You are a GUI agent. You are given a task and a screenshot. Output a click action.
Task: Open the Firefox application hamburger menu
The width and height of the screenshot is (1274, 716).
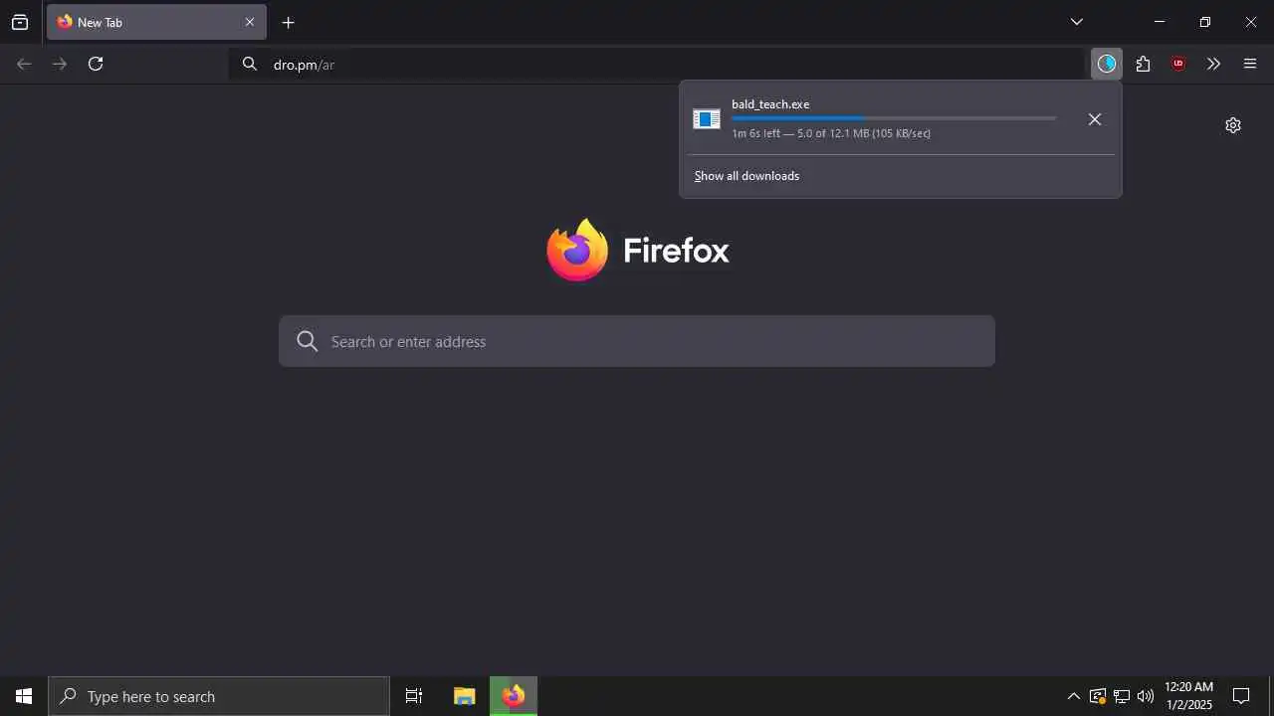[1250, 64]
